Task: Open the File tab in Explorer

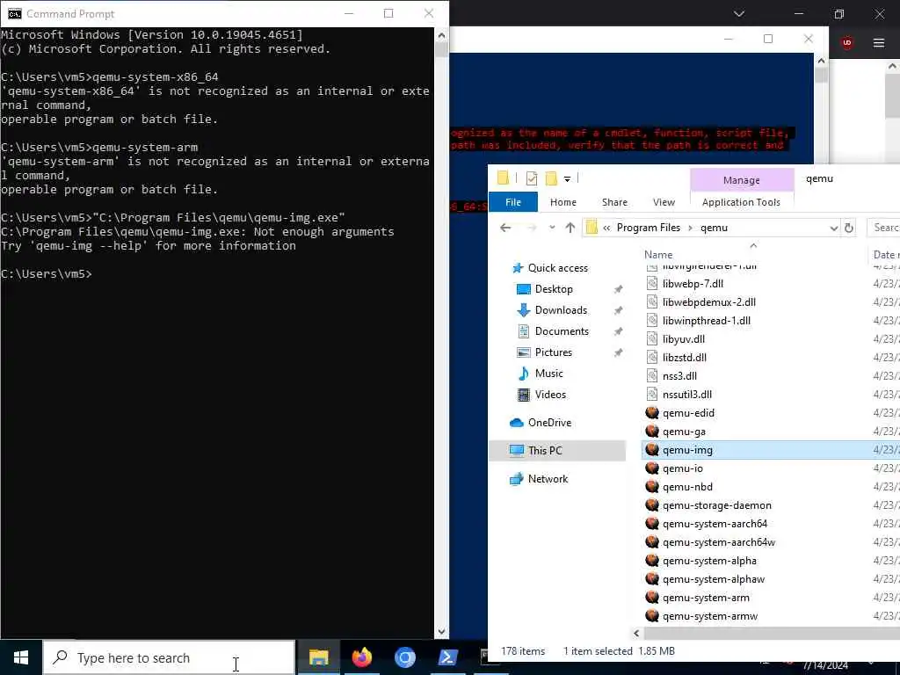Action: 513,202
